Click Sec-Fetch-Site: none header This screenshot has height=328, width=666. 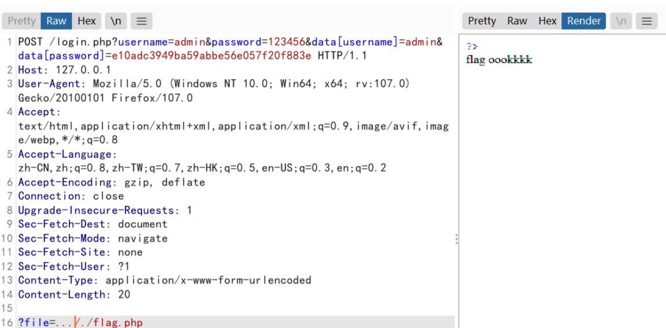(x=80, y=252)
